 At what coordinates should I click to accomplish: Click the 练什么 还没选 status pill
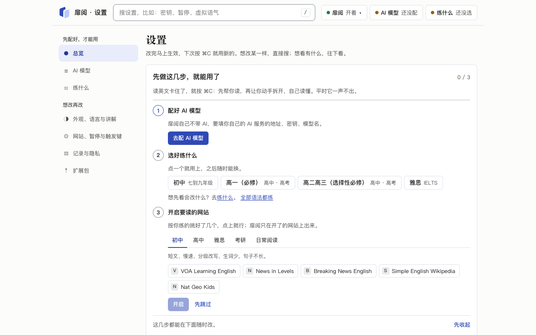click(451, 13)
